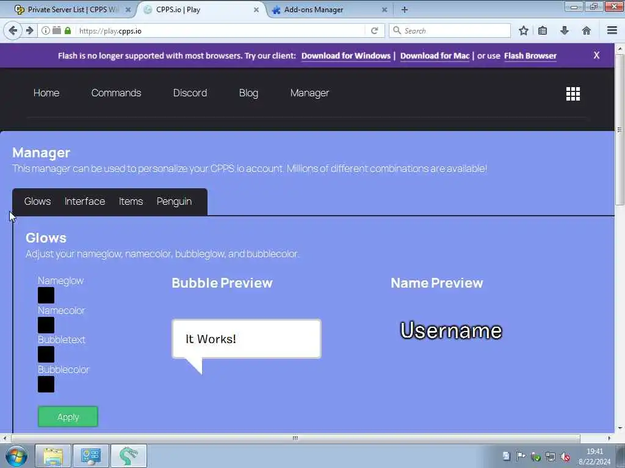Click the document tray icon

[506, 456]
